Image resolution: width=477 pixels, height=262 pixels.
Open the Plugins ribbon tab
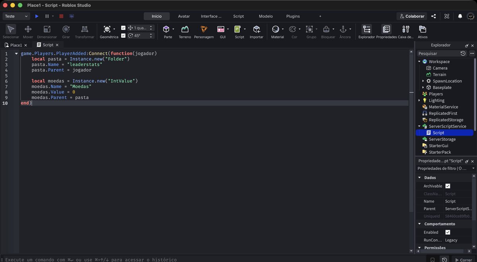point(293,16)
